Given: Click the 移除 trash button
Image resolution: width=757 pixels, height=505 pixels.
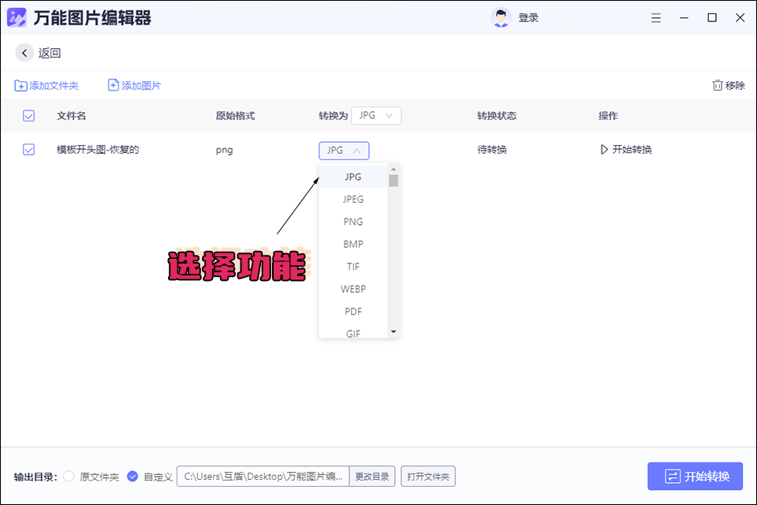Looking at the screenshot, I should click(x=729, y=85).
